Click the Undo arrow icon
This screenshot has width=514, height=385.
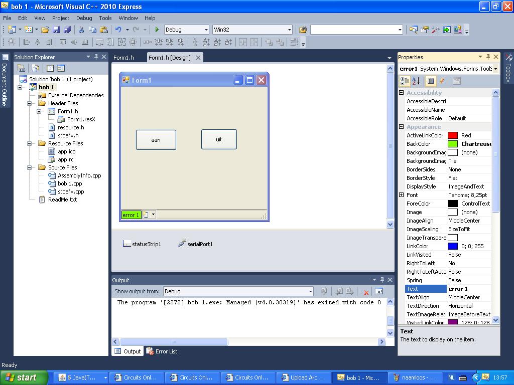coord(118,30)
